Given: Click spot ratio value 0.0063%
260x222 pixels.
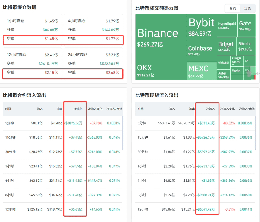Looking at the screenshot, I should [246, 181].
